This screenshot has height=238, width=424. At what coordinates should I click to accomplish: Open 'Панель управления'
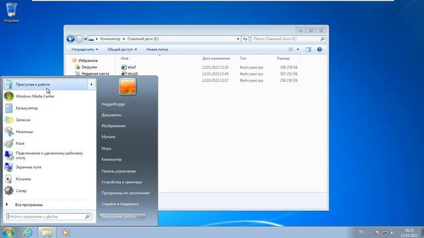coord(119,171)
